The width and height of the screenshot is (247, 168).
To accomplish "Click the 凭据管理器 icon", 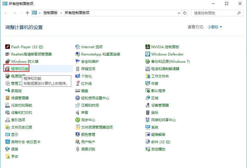I will tap(7, 98).
